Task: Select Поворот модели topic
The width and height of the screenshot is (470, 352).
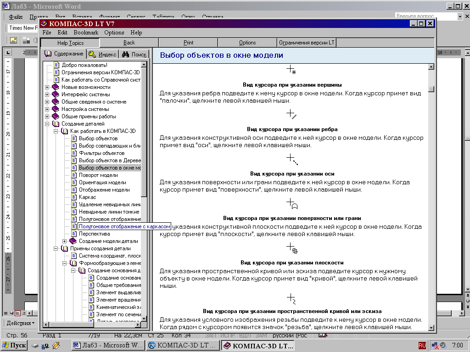Action: pyautogui.click(x=98, y=175)
